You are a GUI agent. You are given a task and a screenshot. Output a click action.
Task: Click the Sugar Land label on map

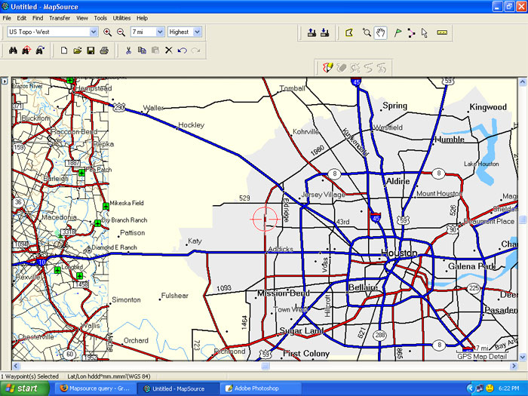click(x=302, y=330)
